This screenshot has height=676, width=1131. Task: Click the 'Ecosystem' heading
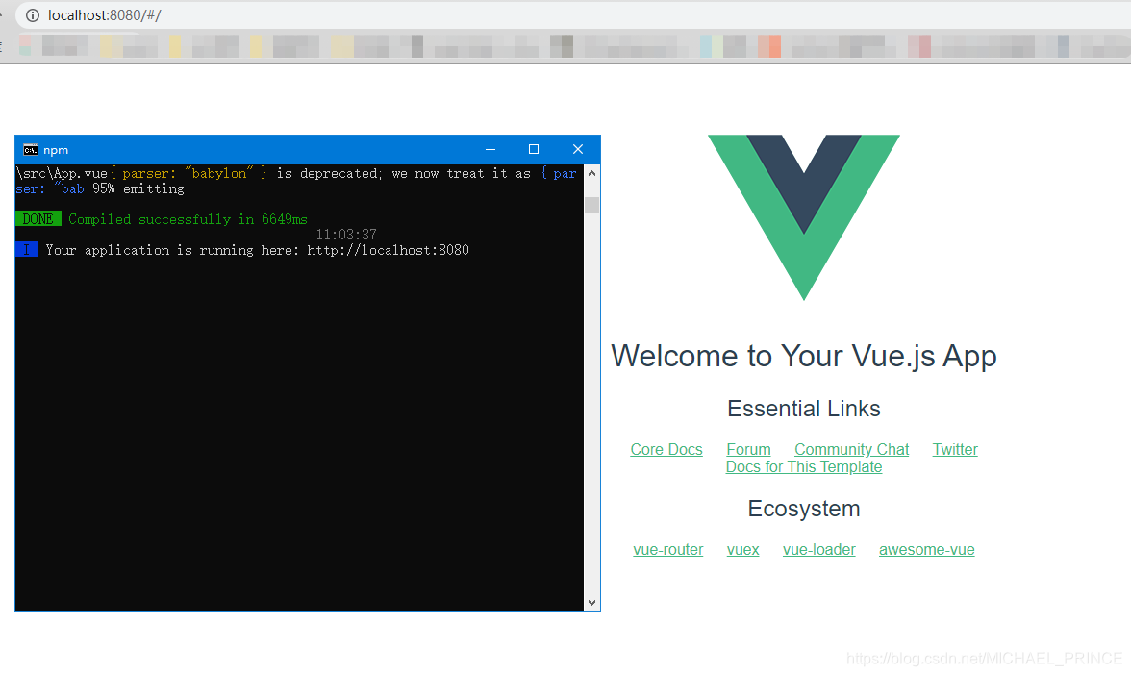pyautogui.click(x=804, y=509)
